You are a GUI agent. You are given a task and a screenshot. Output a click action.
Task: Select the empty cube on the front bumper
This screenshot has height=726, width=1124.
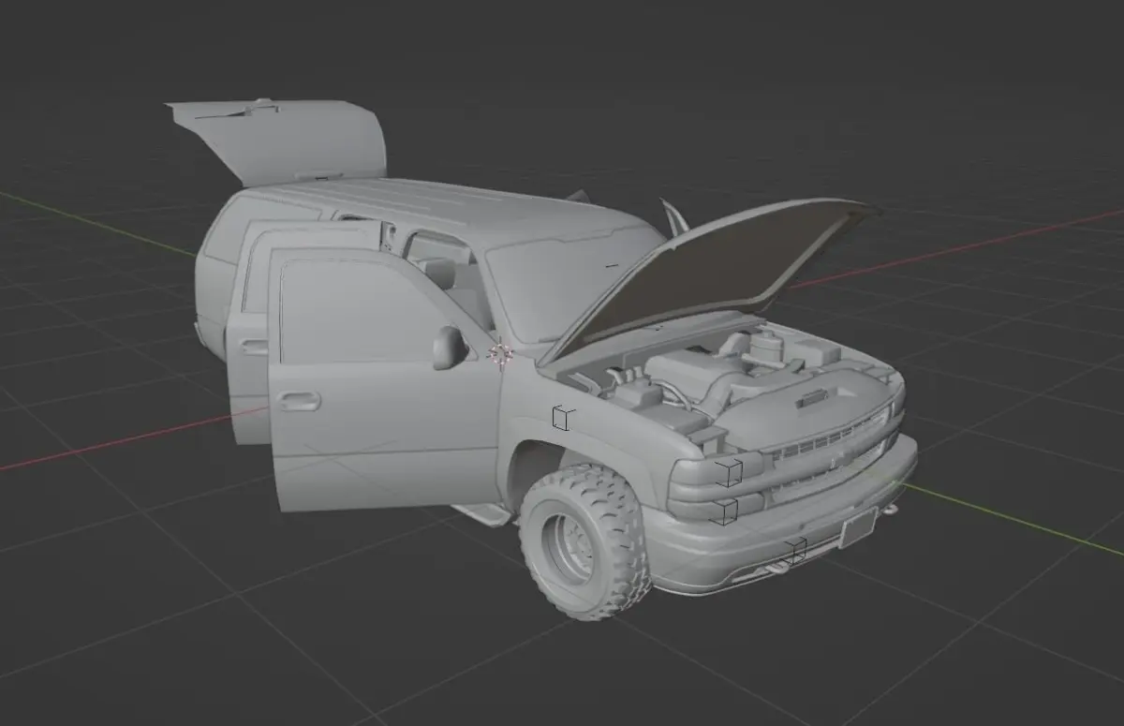[x=795, y=551]
